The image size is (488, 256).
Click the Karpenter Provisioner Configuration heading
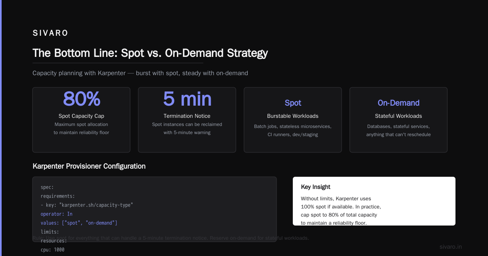pos(89,166)
